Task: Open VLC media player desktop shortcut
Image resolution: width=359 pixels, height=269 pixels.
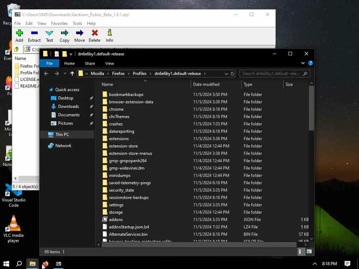Action: (14, 229)
